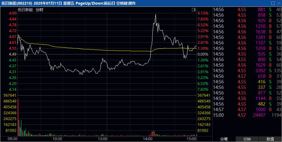Viewport: 282px width, 142px height.
Task: Click the 09:30 time axis label
Action: pyautogui.click(x=13, y=139)
